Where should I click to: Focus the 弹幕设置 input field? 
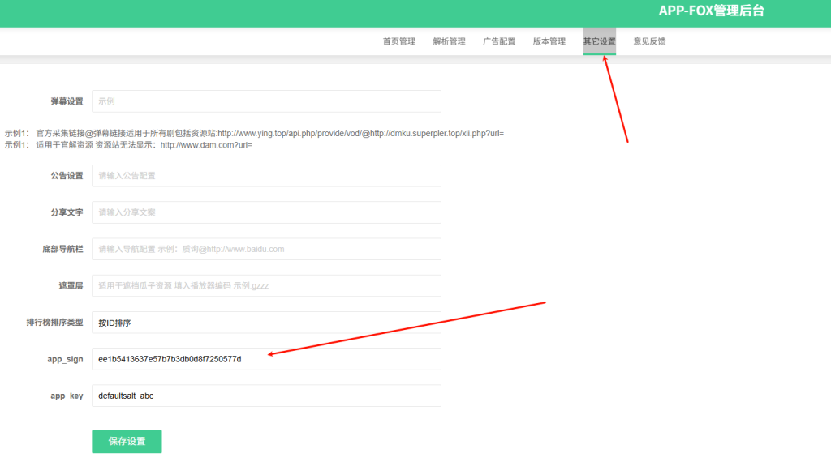pos(266,101)
